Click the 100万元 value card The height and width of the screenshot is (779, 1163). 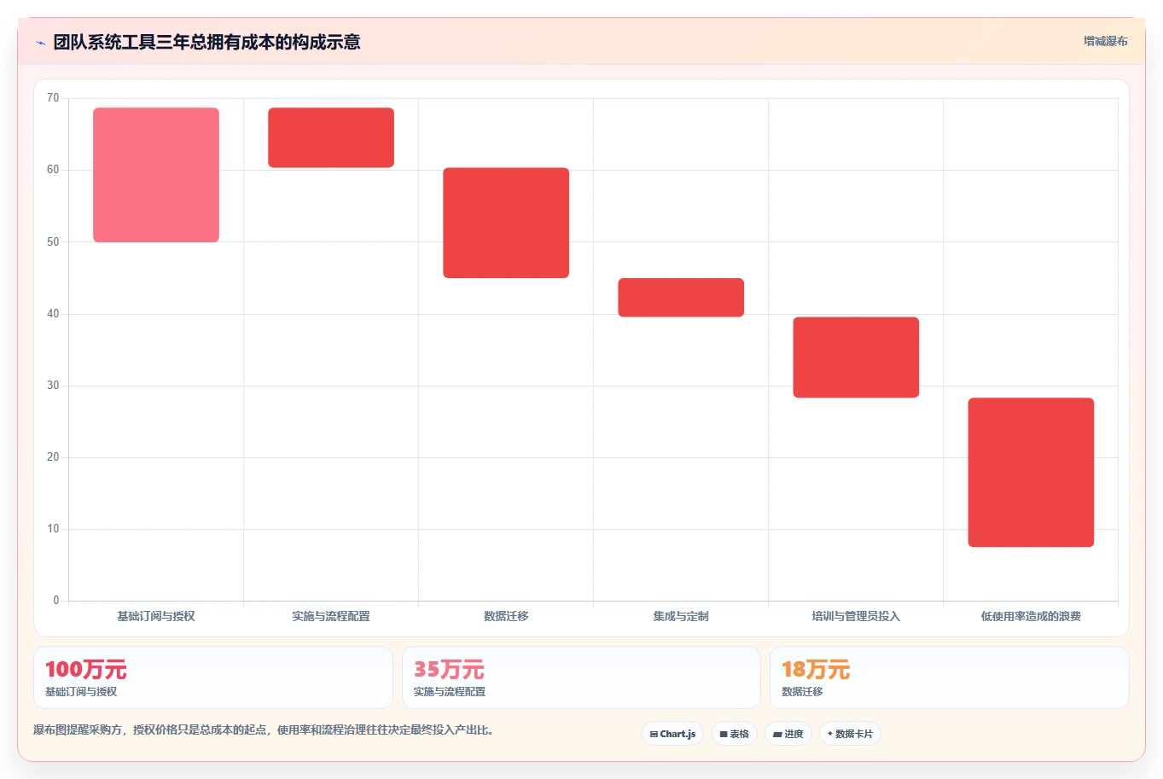click(213, 677)
